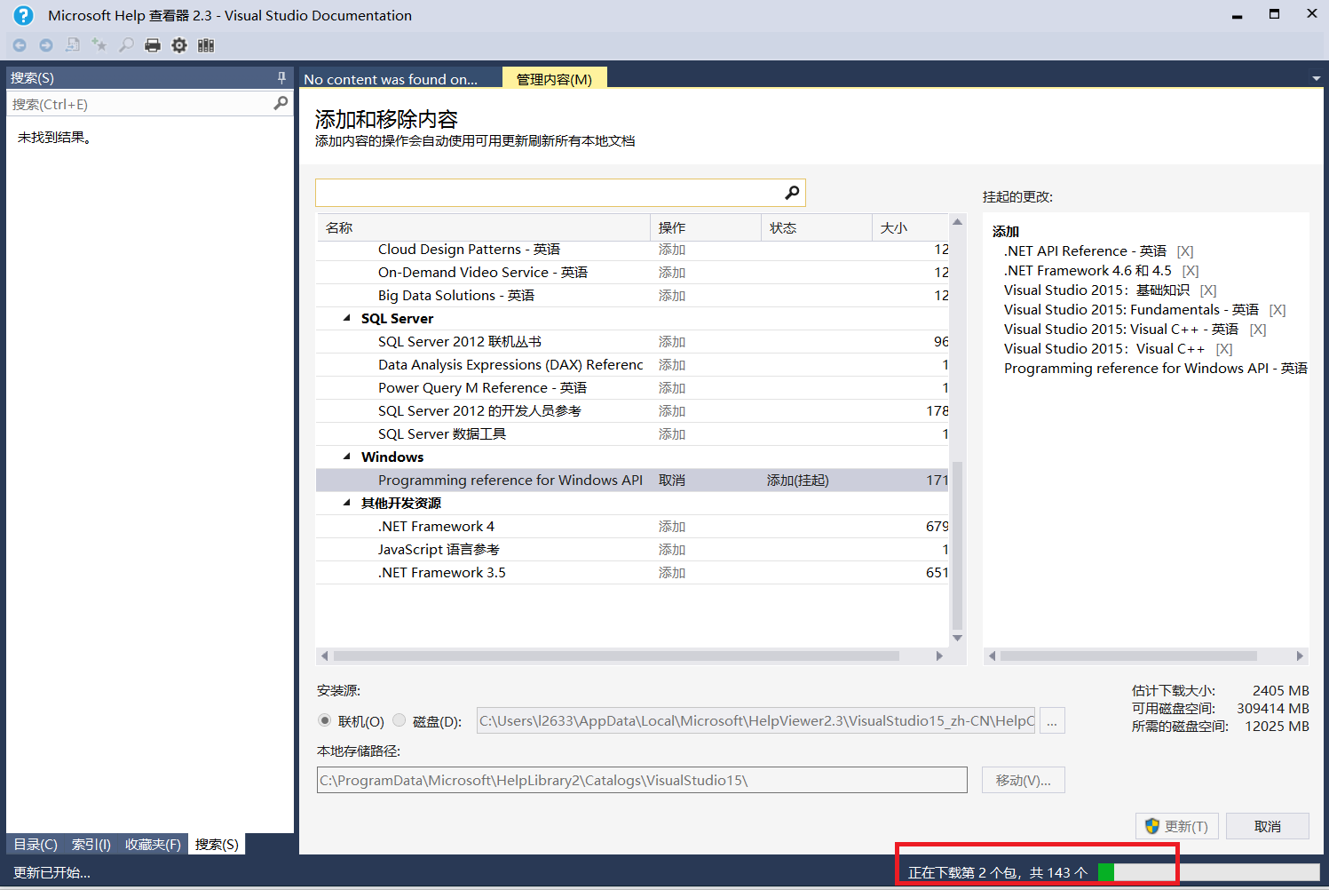Click scroll up arrow of content list
The width and height of the screenshot is (1329, 890).
(x=957, y=221)
